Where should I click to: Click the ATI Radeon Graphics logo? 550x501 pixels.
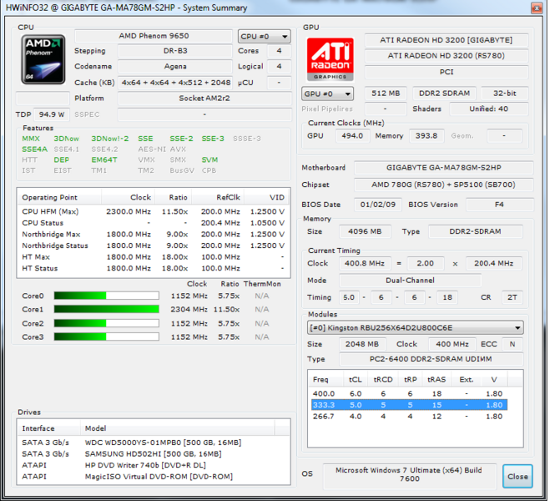330,59
